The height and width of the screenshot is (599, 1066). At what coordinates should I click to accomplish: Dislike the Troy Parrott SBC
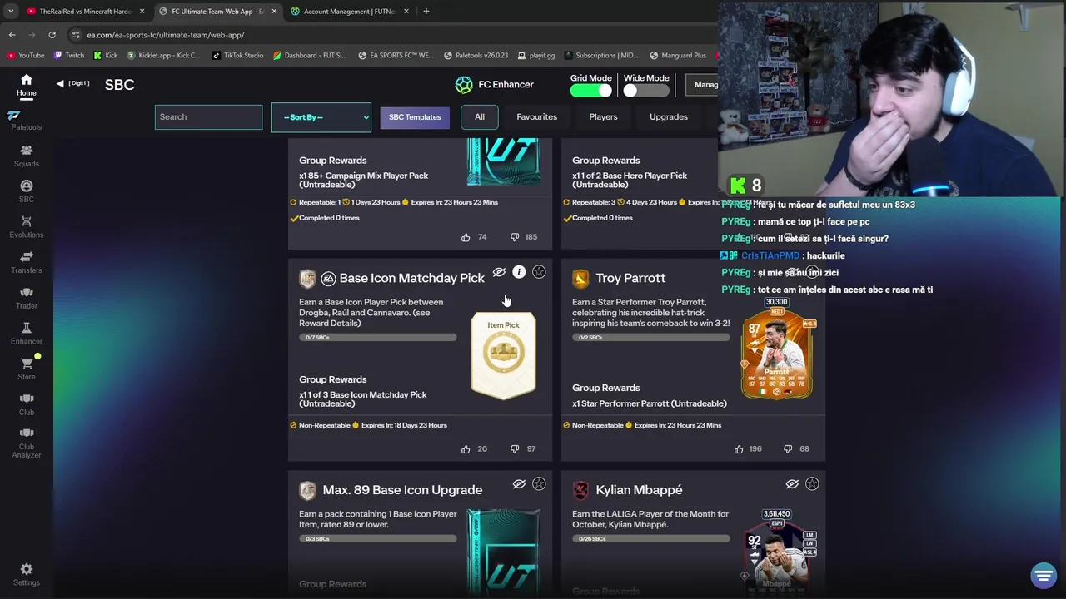click(x=788, y=448)
